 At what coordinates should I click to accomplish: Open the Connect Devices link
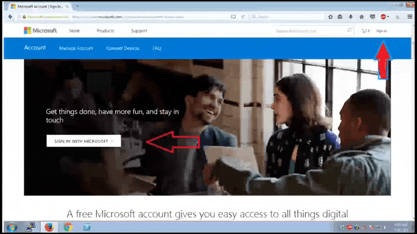(x=123, y=48)
